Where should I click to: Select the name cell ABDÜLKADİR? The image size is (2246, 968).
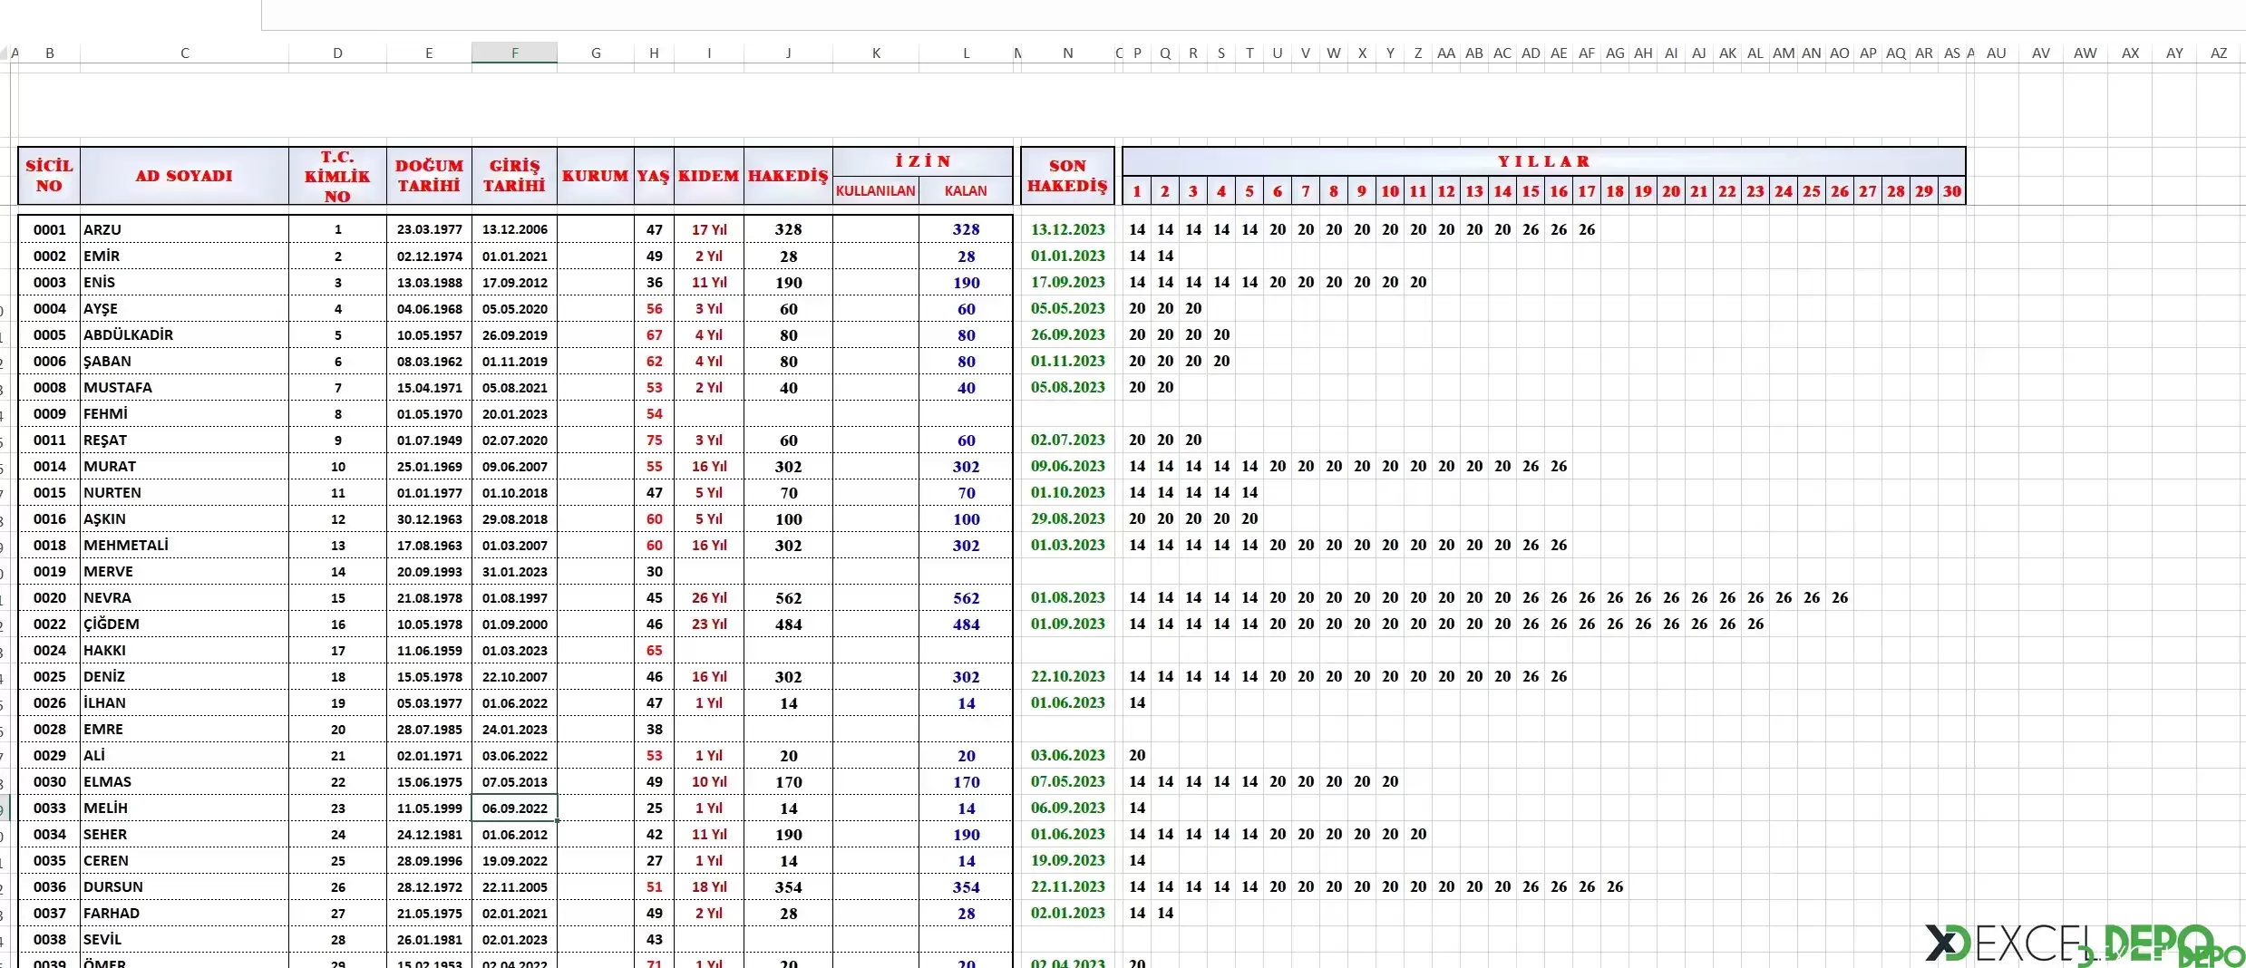[184, 334]
